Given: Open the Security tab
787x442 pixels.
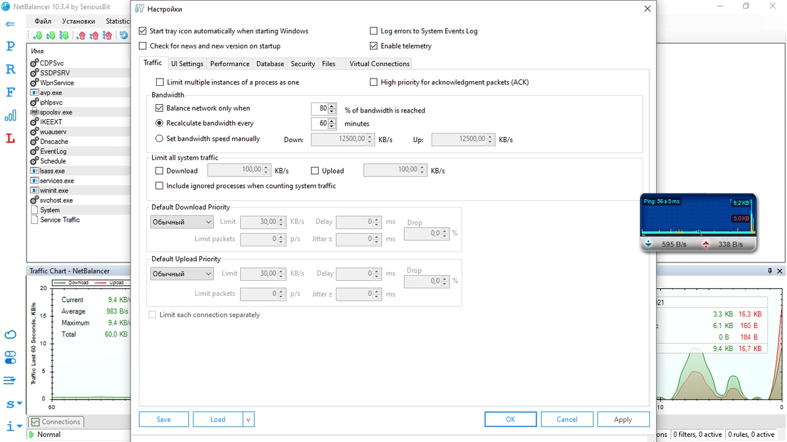Looking at the screenshot, I should pyautogui.click(x=303, y=64).
